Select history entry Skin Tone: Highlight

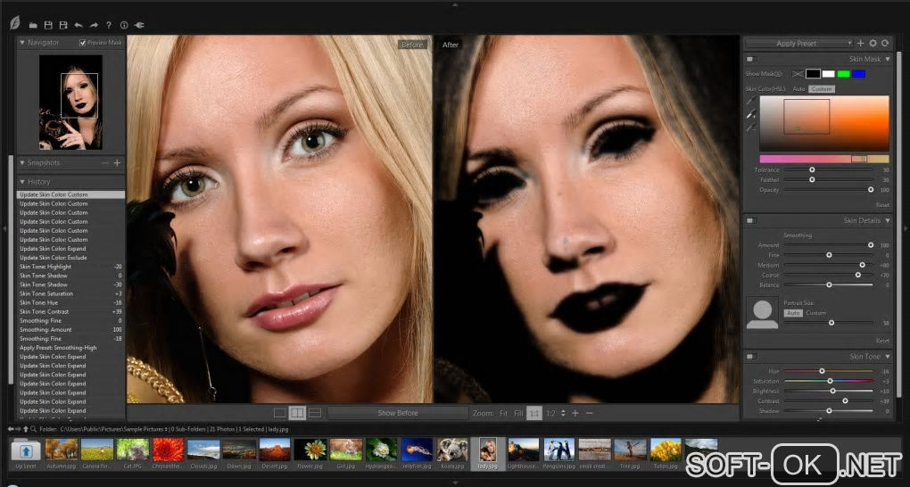(x=70, y=267)
